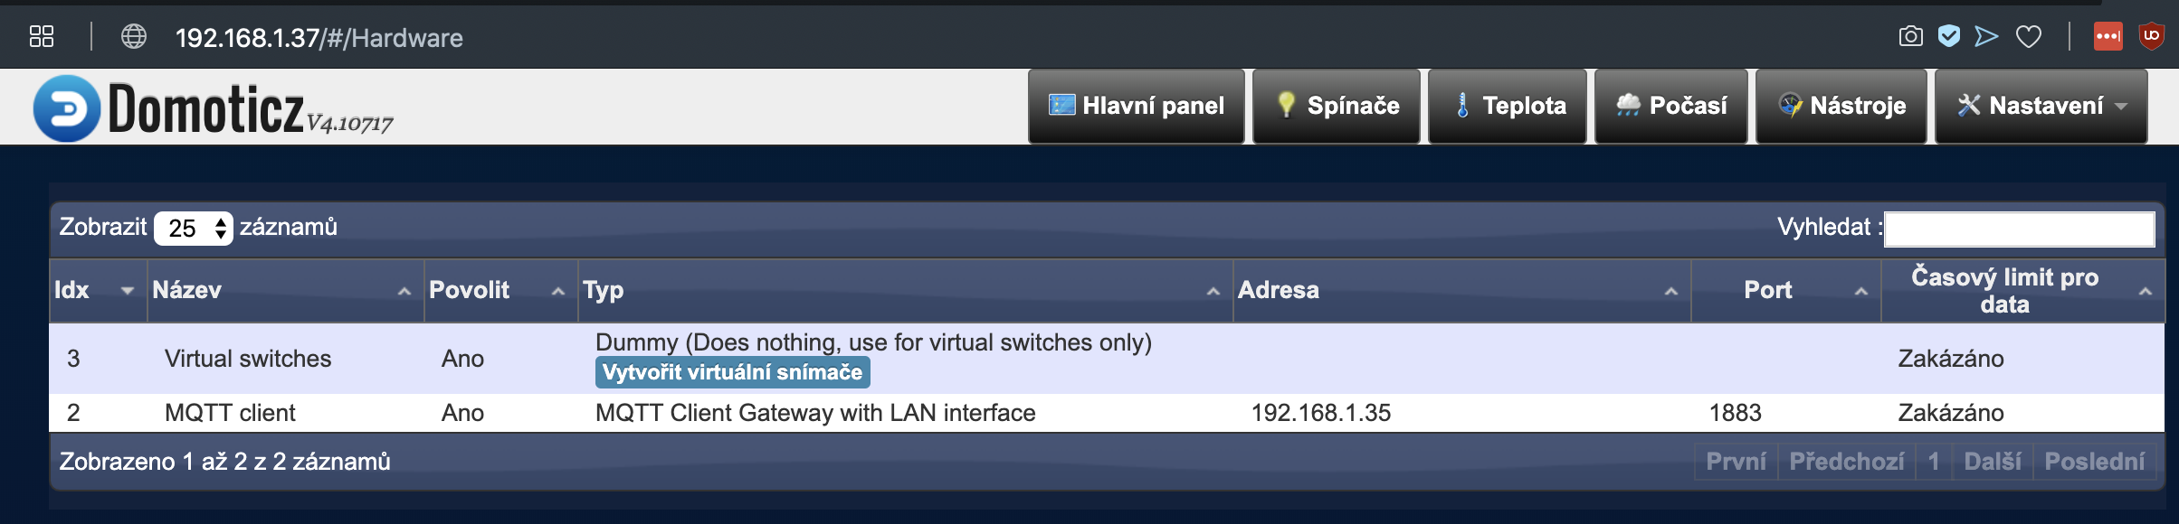2179x524 pixels.
Task: Open the Nastavení dropdown menu
Action: pyautogui.click(x=2041, y=107)
